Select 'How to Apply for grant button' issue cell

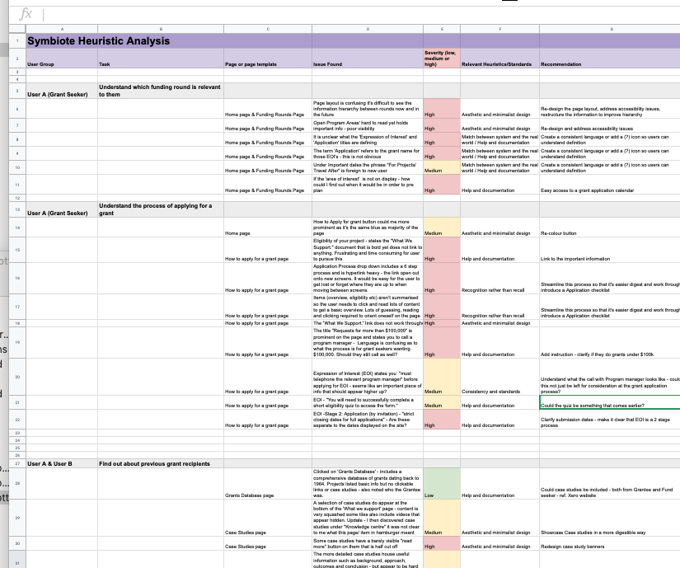[368, 228]
